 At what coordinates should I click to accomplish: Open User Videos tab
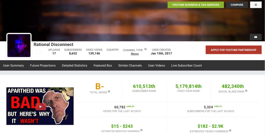[x=156, y=66]
